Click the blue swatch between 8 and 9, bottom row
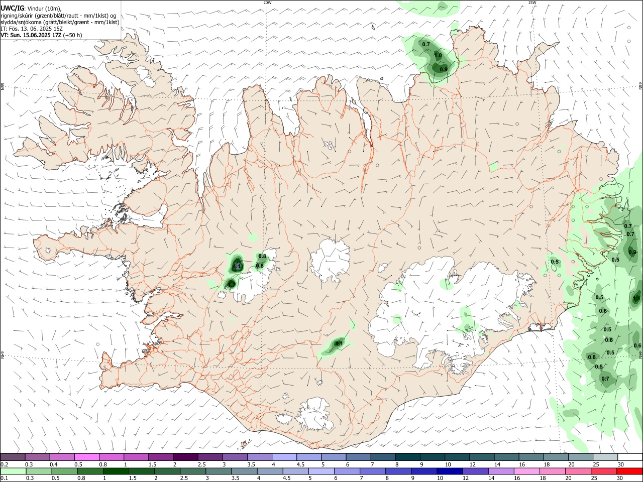Image resolution: width=643 pixels, height=482 pixels. click(x=398, y=471)
